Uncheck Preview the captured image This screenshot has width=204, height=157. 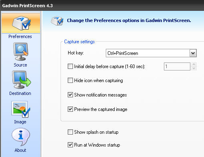[x=70, y=109]
